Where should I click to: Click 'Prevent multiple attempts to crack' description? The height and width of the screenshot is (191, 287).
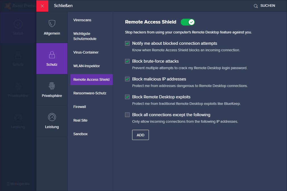point(190,68)
